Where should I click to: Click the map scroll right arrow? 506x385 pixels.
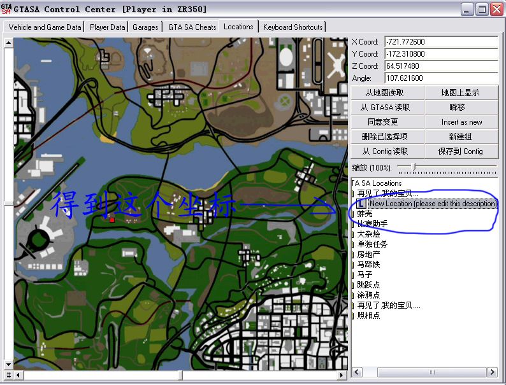tap(342, 375)
